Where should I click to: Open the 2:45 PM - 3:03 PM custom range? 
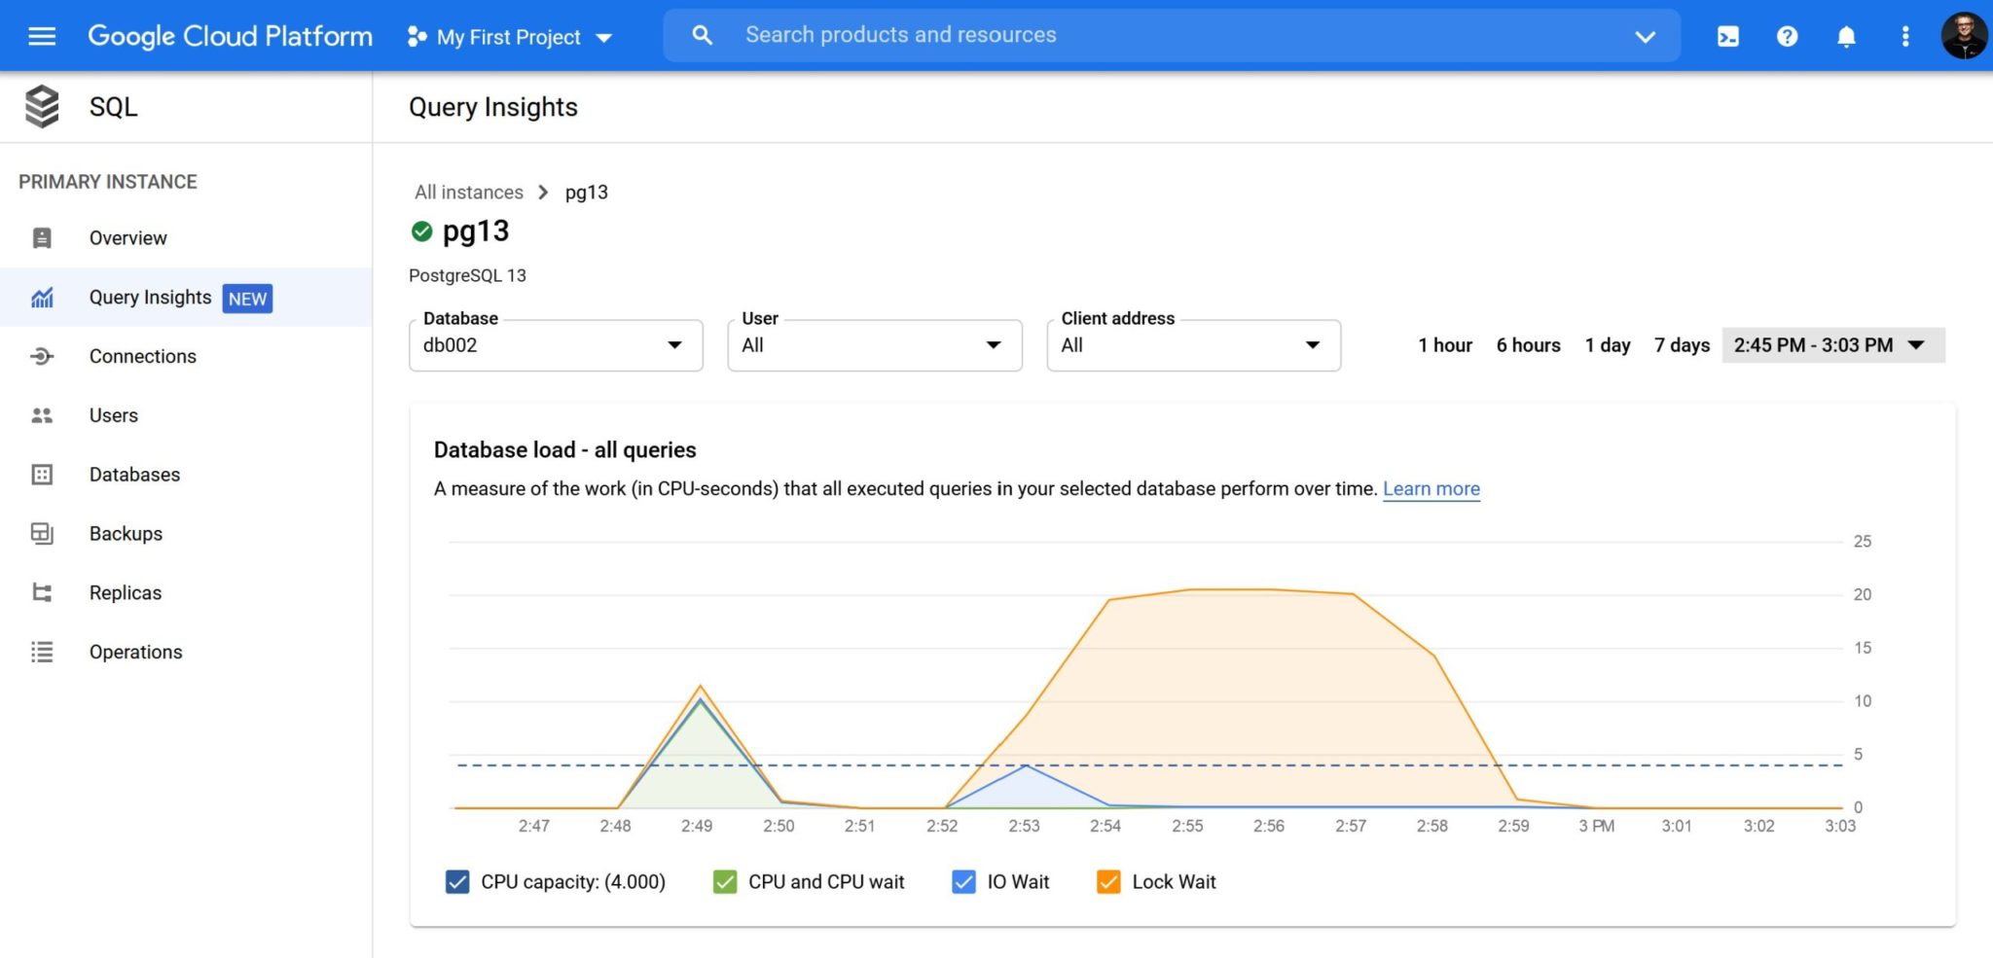coord(1833,345)
